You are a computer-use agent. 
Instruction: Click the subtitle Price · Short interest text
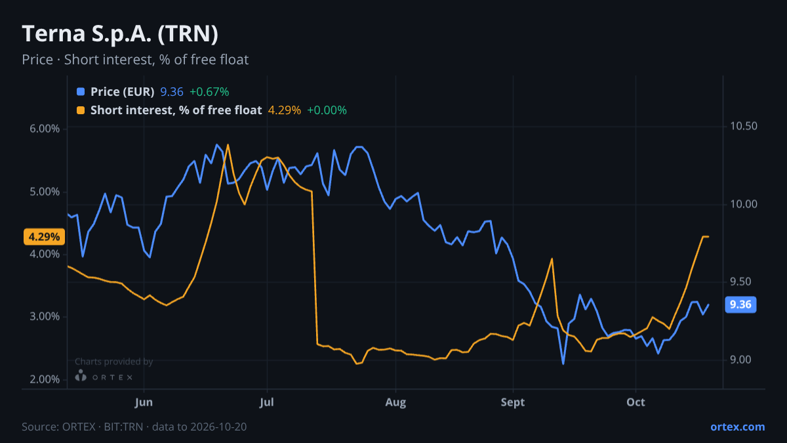point(135,60)
